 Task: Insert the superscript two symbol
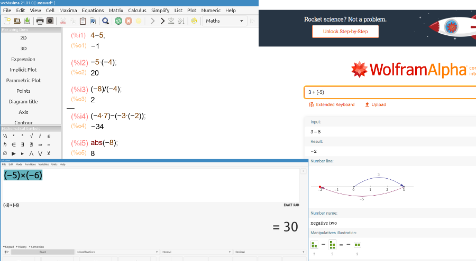[x=14, y=136]
